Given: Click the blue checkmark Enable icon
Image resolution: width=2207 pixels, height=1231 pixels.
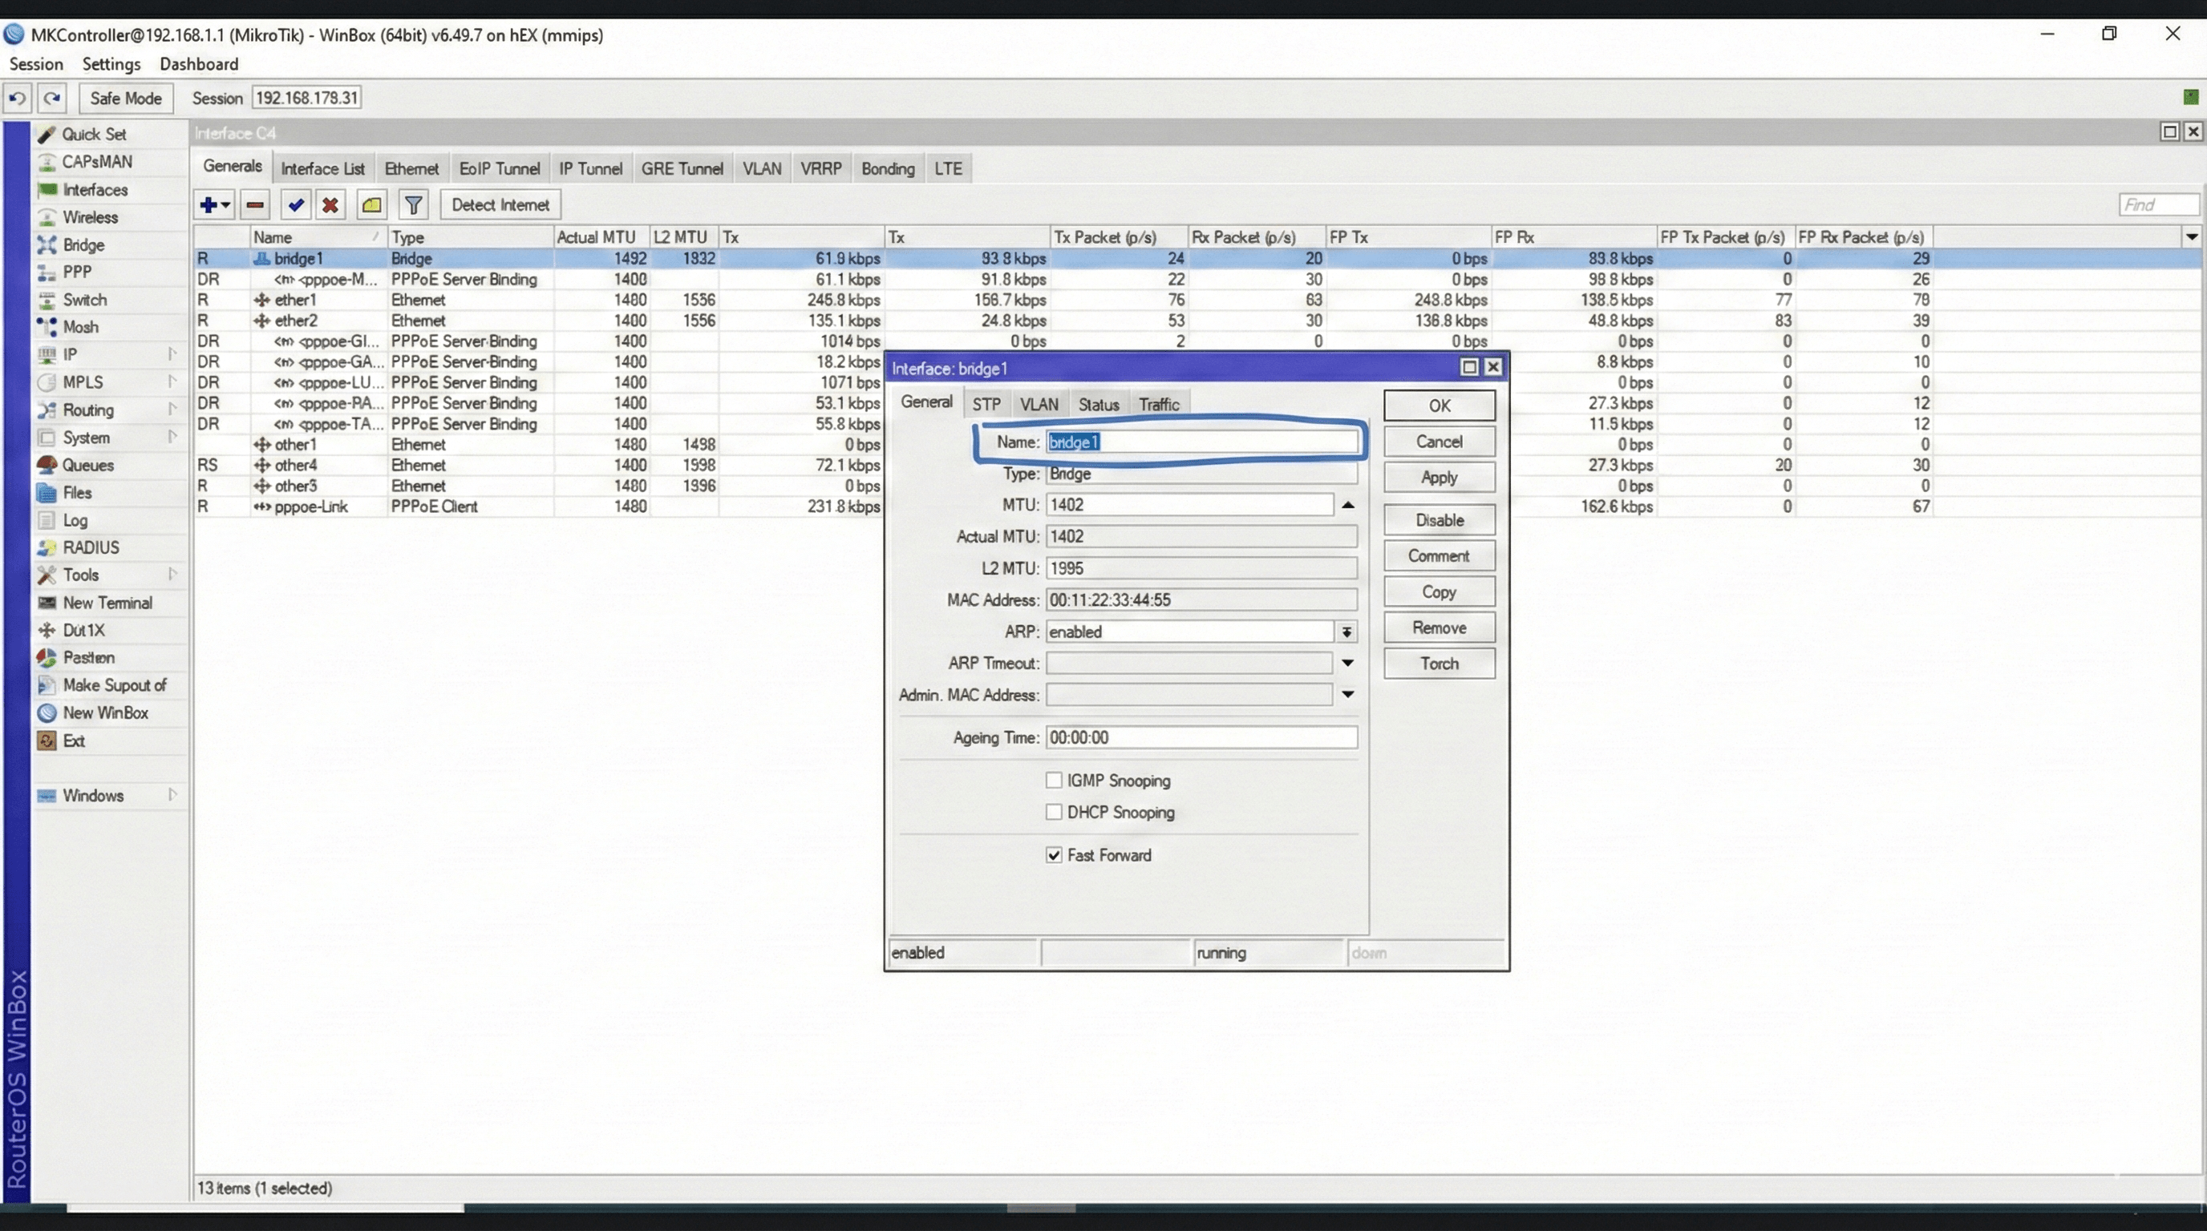Looking at the screenshot, I should click(x=296, y=204).
